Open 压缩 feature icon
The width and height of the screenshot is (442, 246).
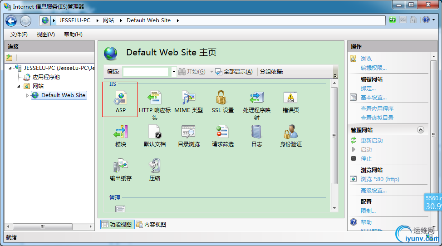[x=155, y=170]
